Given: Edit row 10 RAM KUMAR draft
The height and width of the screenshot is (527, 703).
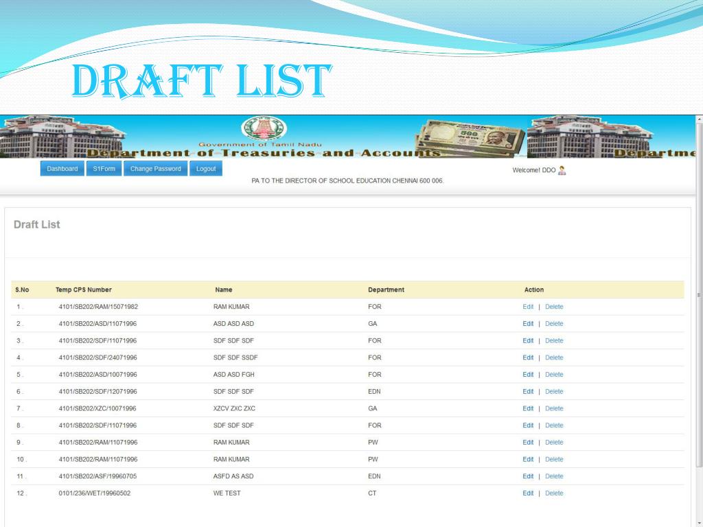Looking at the screenshot, I should [528, 459].
